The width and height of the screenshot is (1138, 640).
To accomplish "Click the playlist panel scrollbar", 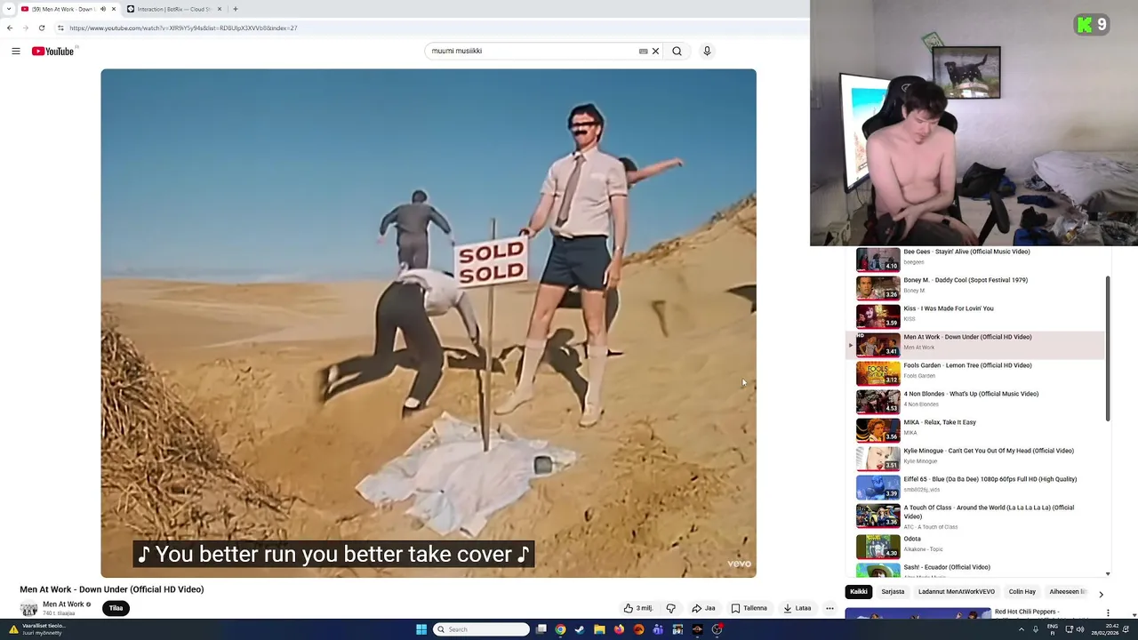I will pyautogui.click(x=1108, y=348).
